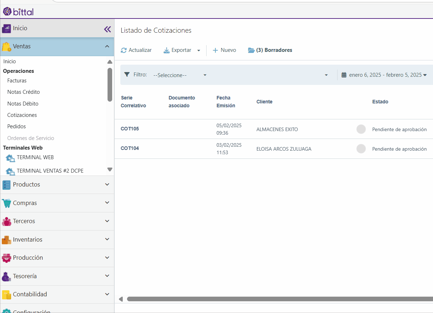The height and width of the screenshot is (313, 433).
Task: Click ALMACENES EXITO client cell
Action: coord(277,129)
